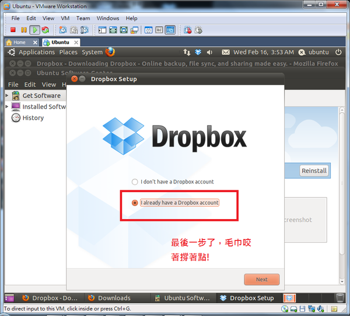Select the highlighted Console view icon

[170, 30]
